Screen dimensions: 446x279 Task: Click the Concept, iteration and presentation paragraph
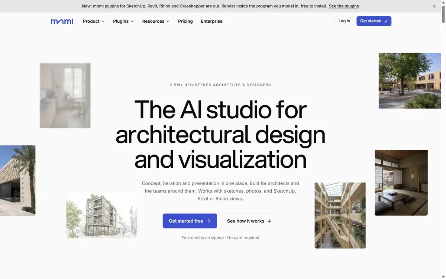(x=220, y=191)
